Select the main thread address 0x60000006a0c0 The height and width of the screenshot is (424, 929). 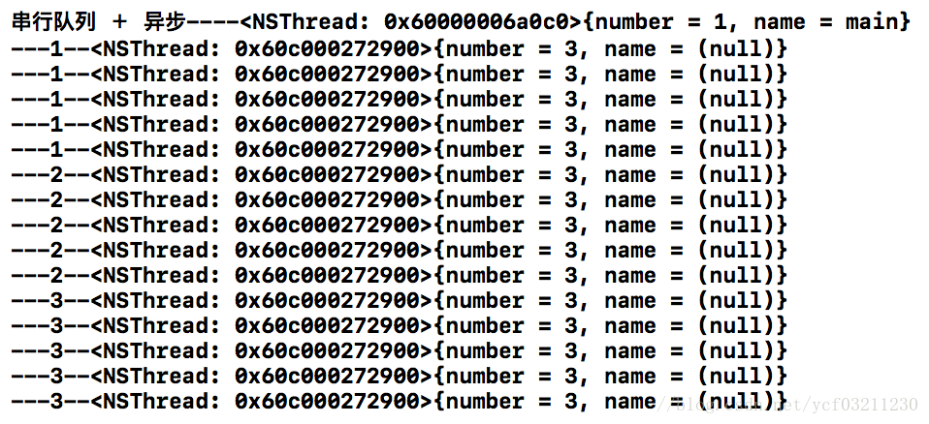(x=476, y=22)
